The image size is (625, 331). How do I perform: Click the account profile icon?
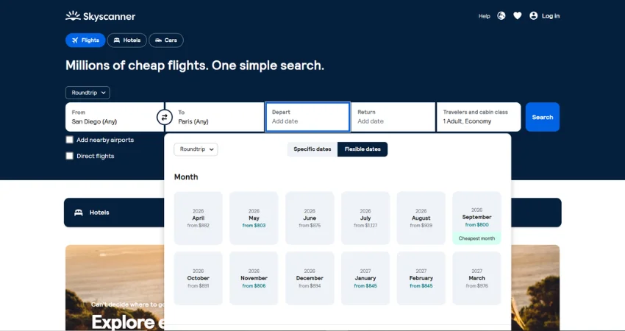pyautogui.click(x=533, y=16)
